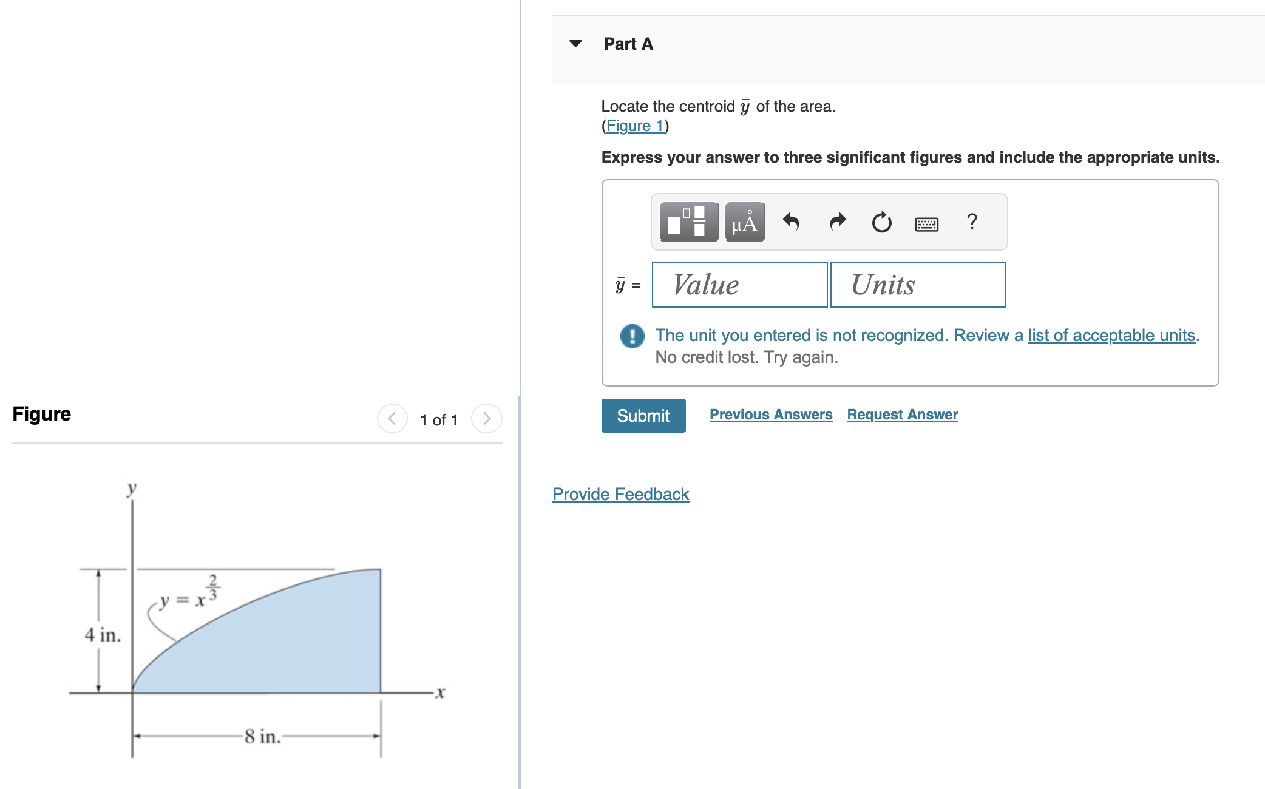The width and height of the screenshot is (1265, 789).
Task: Click the orange warning exclamation icon
Action: point(631,336)
